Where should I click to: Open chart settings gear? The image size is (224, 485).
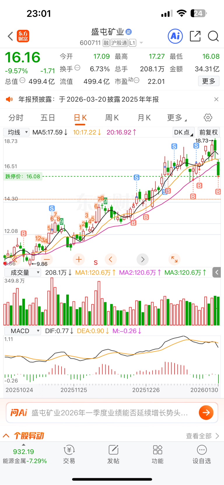pos(208,118)
